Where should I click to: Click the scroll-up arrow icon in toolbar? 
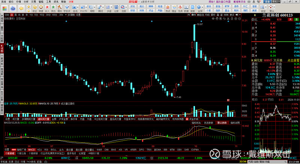click(29, 6)
